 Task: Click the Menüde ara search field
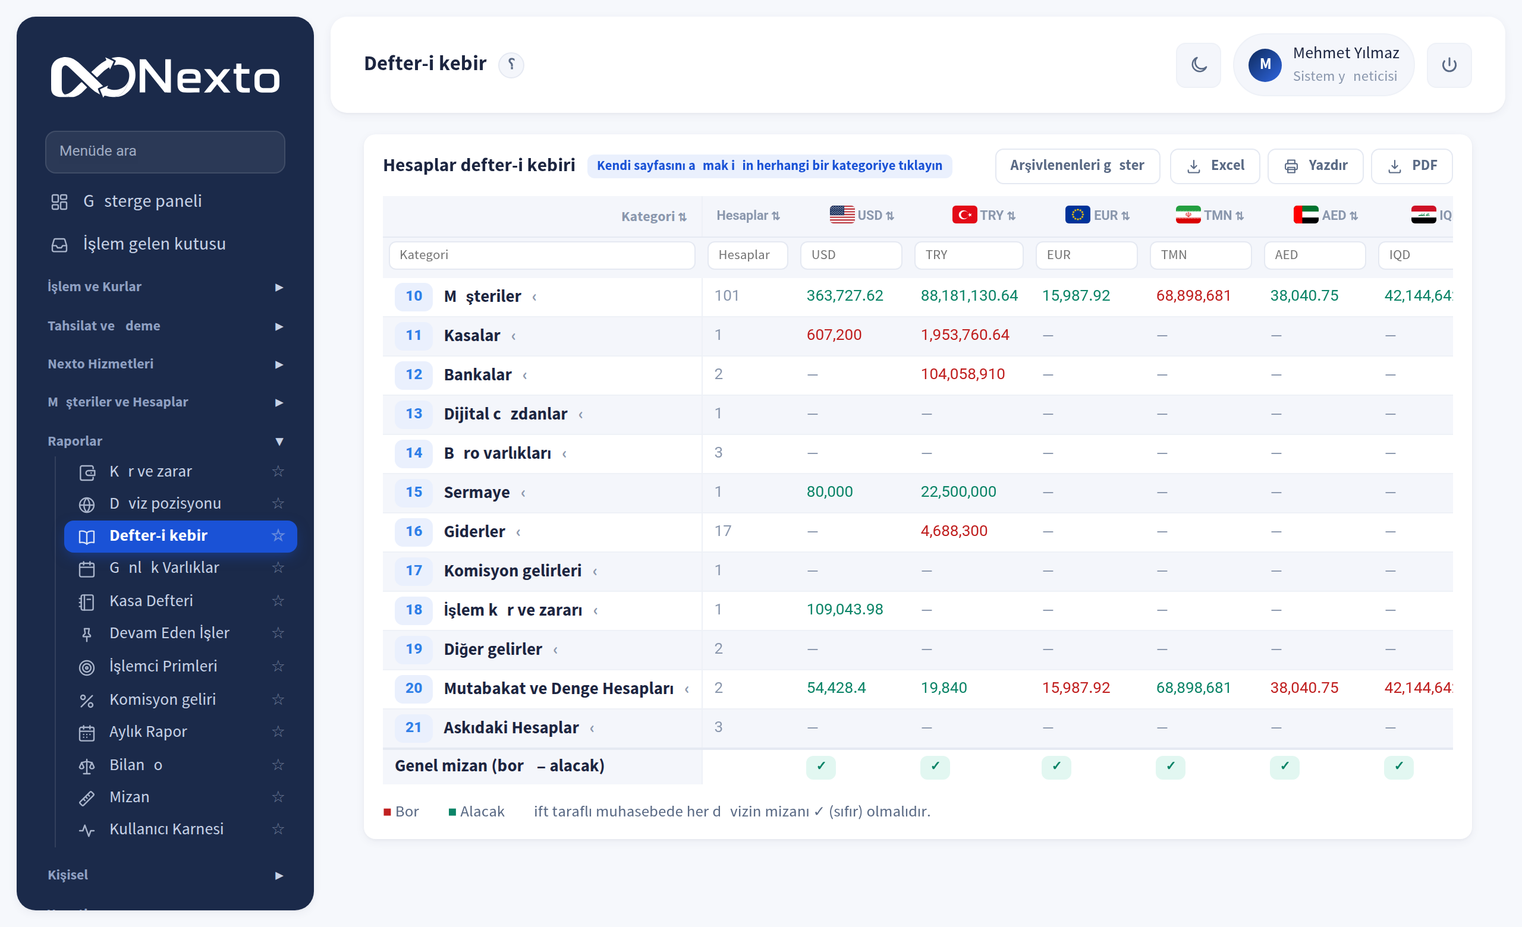pyautogui.click(x=165, y=152)
